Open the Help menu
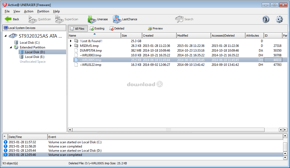Image resolution: width=290 pixels, height=168 pixels. [56, 11]
